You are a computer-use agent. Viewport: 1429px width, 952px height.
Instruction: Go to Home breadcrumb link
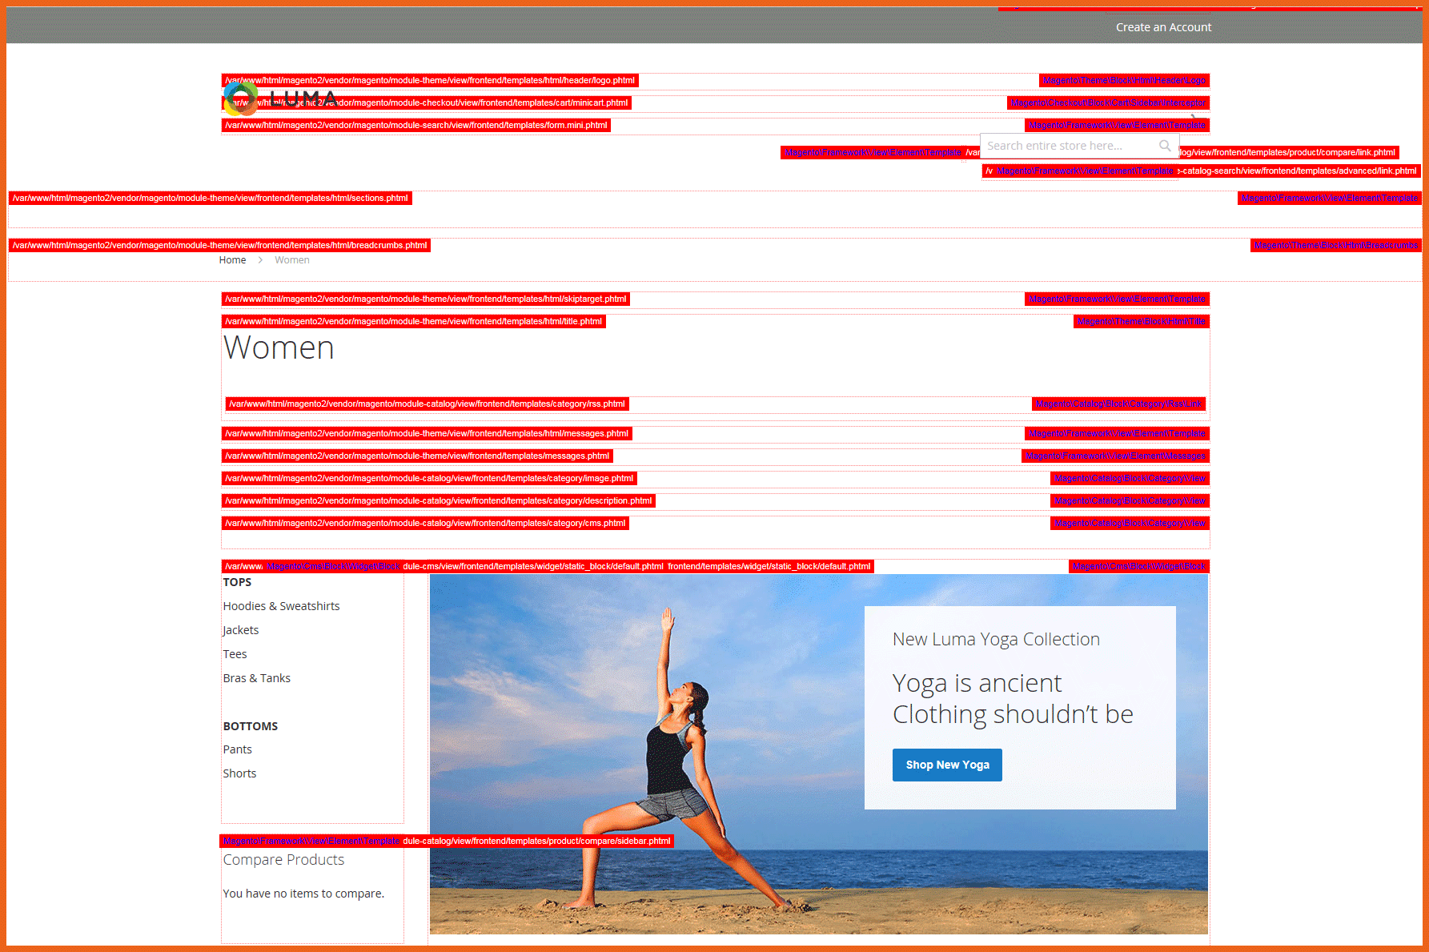(232, 260)
